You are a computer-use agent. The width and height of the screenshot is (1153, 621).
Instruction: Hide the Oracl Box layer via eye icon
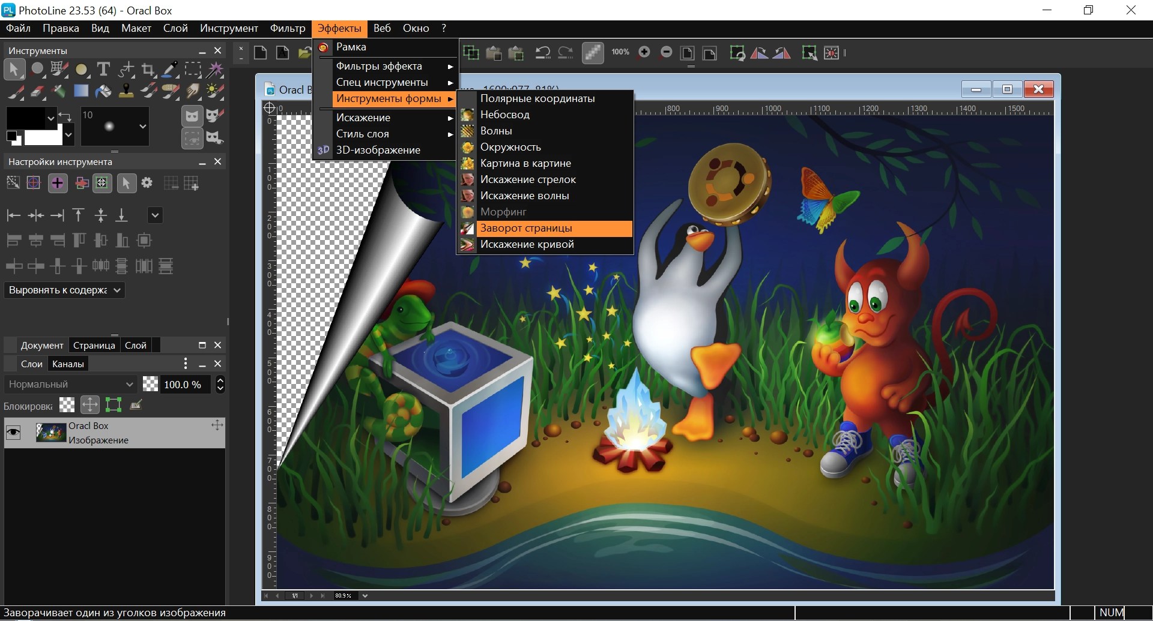click(x=13, y=432)
